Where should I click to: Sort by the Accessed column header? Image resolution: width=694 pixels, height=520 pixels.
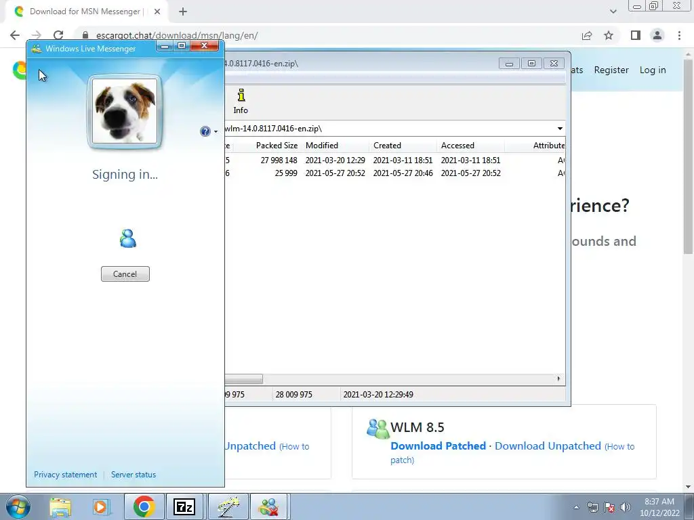pos(457,146)
